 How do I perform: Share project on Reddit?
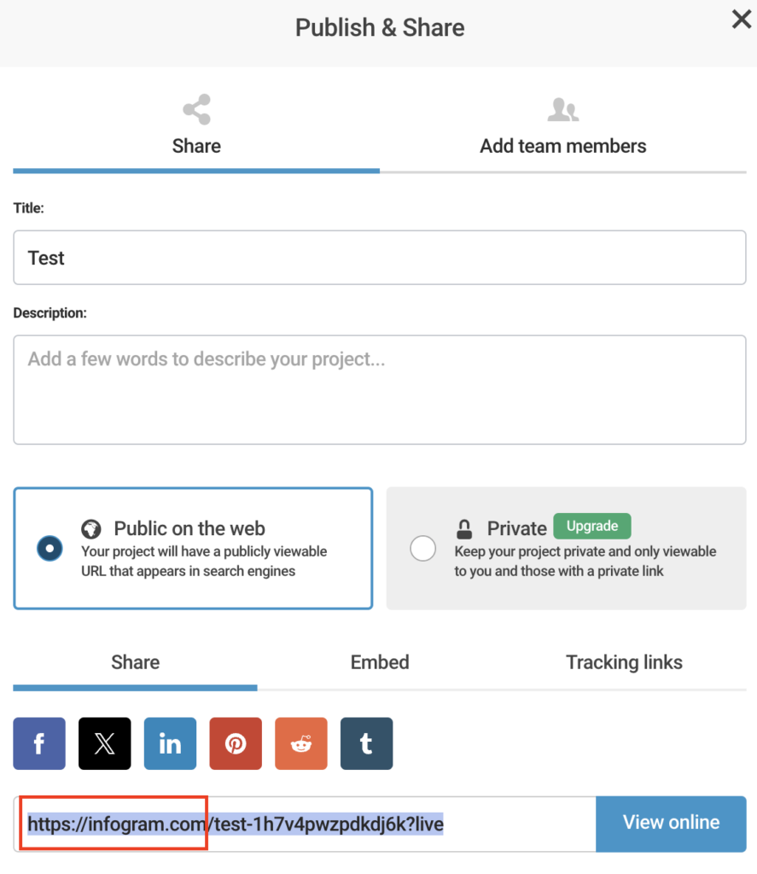click(300, 743)
